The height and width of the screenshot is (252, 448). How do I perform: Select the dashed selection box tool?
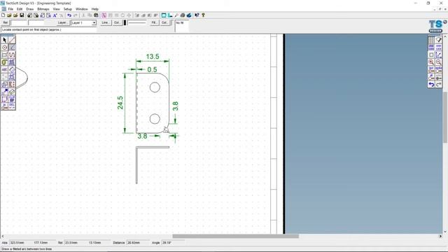click(5, 99)
